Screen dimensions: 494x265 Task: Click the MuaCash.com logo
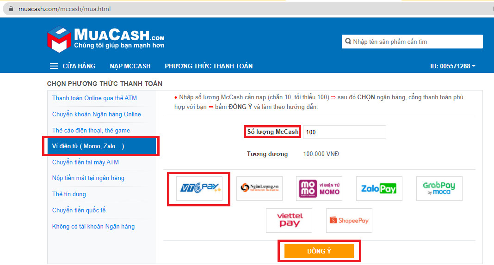pos(106,39)
